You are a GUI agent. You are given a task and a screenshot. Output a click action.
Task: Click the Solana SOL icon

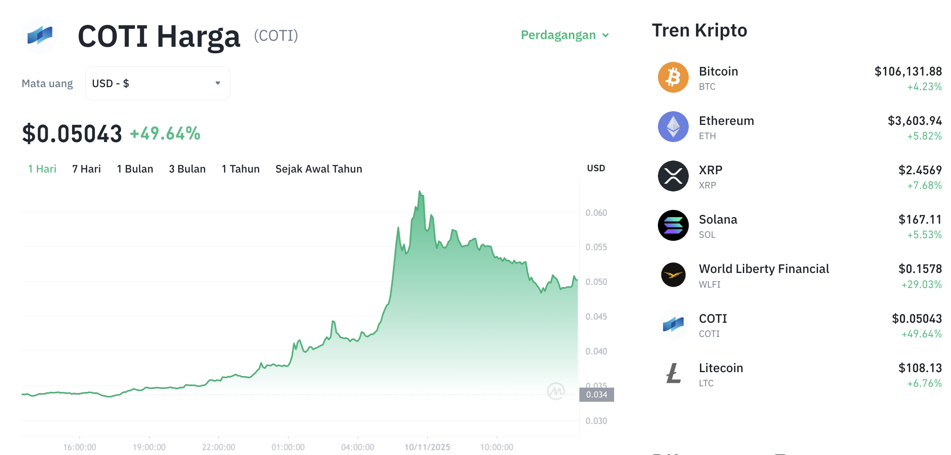coord(673,226)
